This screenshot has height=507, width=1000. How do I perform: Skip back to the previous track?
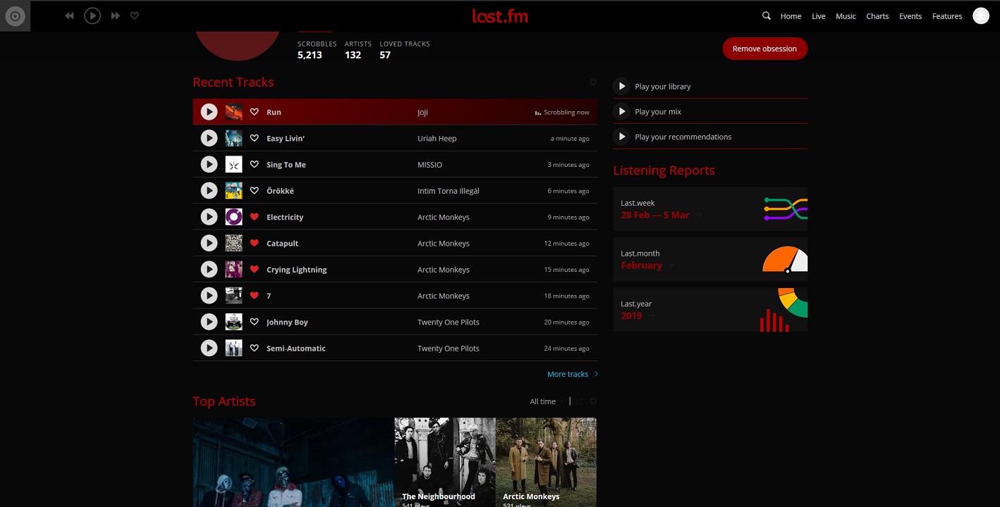click(69, 15)
